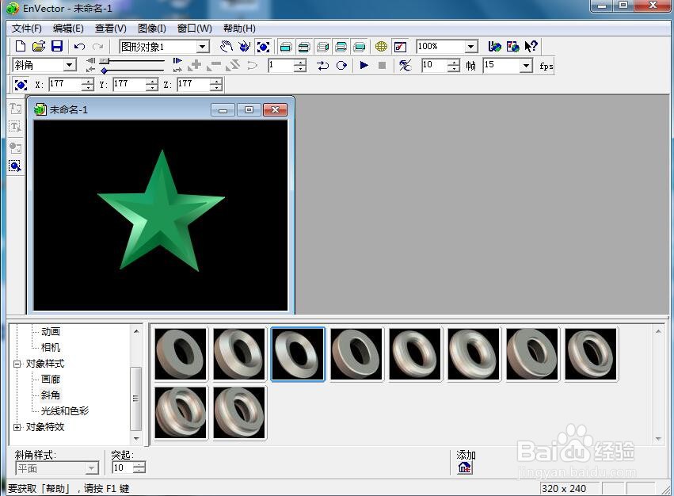
Task: Open the 图形对象1 object dropdown
Action: click(x=203, y=47)
